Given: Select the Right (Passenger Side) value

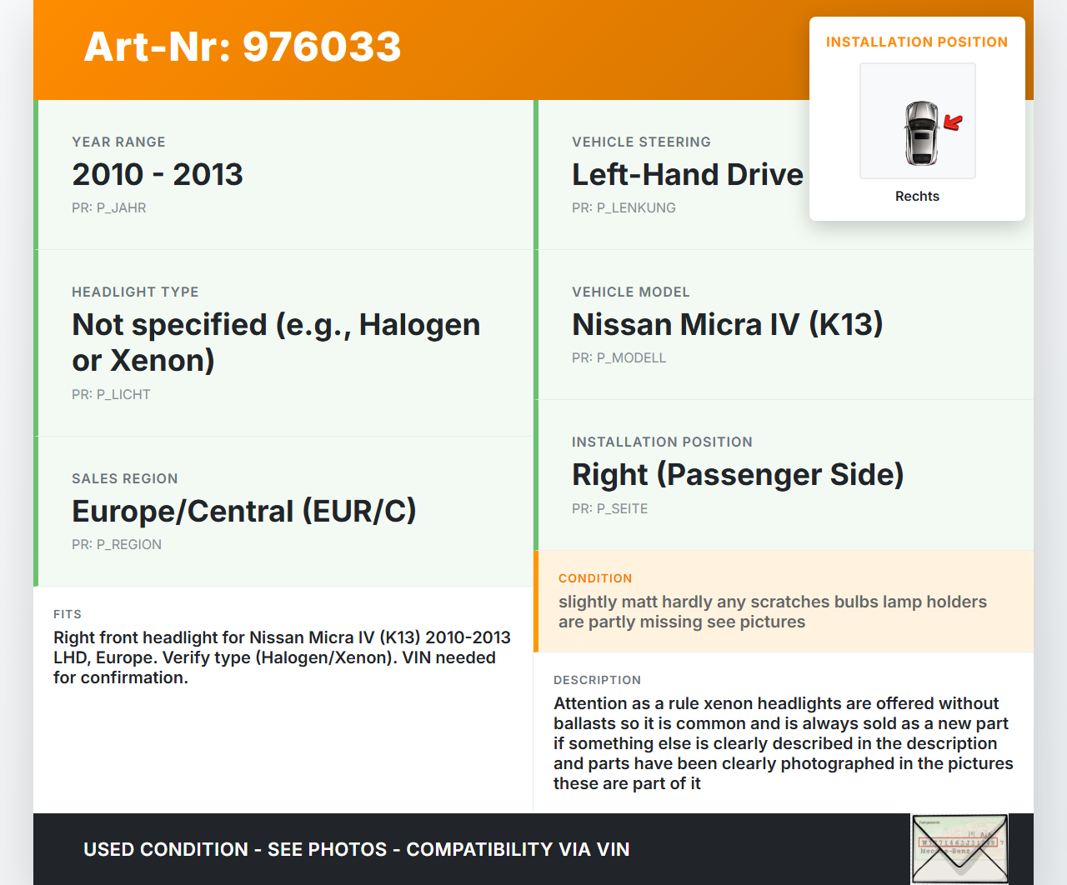Looking at the screenshot, I should 738,474.
